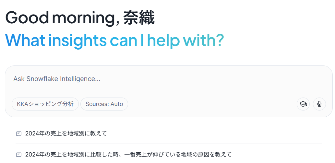The image size is (335, 163).
Task: Click the placeholder text Ask Snowflake Intelligence...
Action: tap(57, 79)
